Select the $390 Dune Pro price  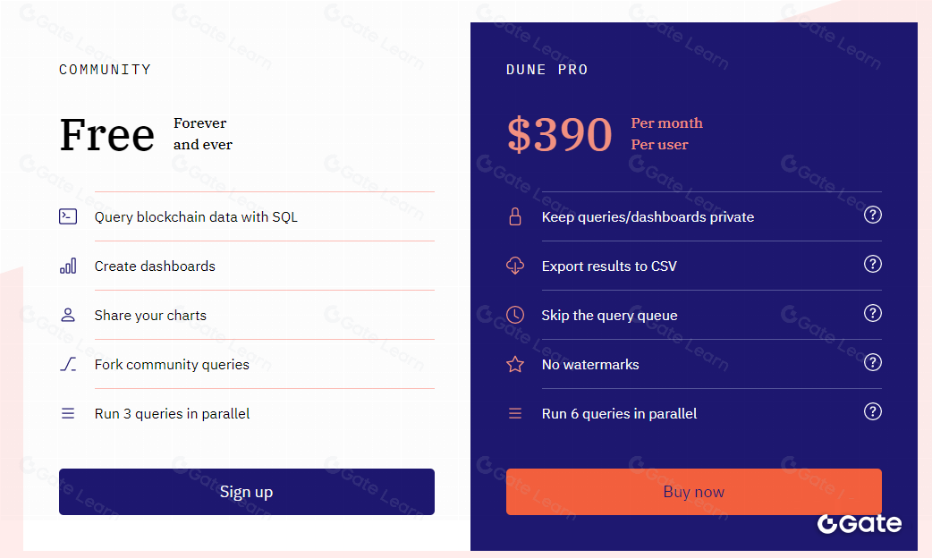[560, 134]
